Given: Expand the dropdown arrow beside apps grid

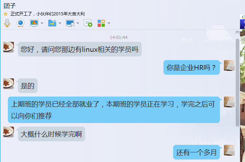Looking at the screenshot, I should click(109, 23).
